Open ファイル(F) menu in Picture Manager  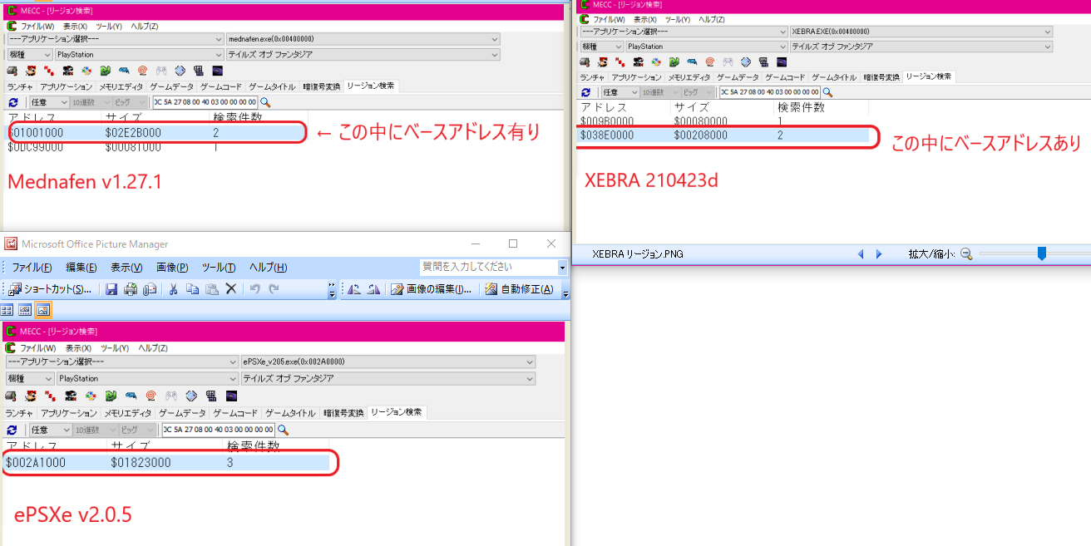coord(32,268)
